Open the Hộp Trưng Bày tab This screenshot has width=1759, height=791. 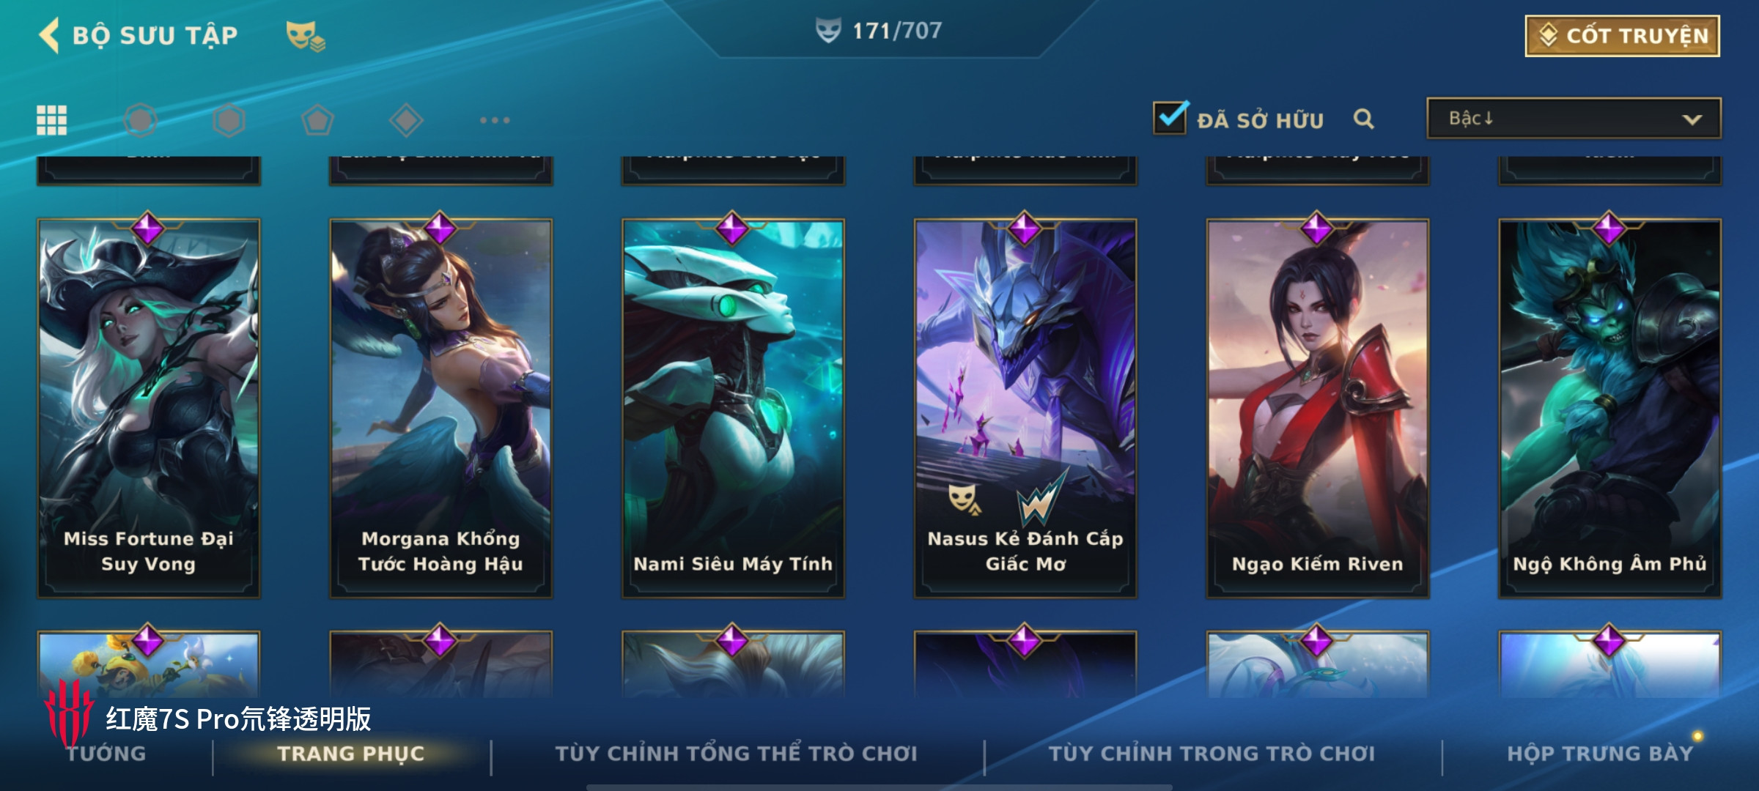pos(1600,754)
